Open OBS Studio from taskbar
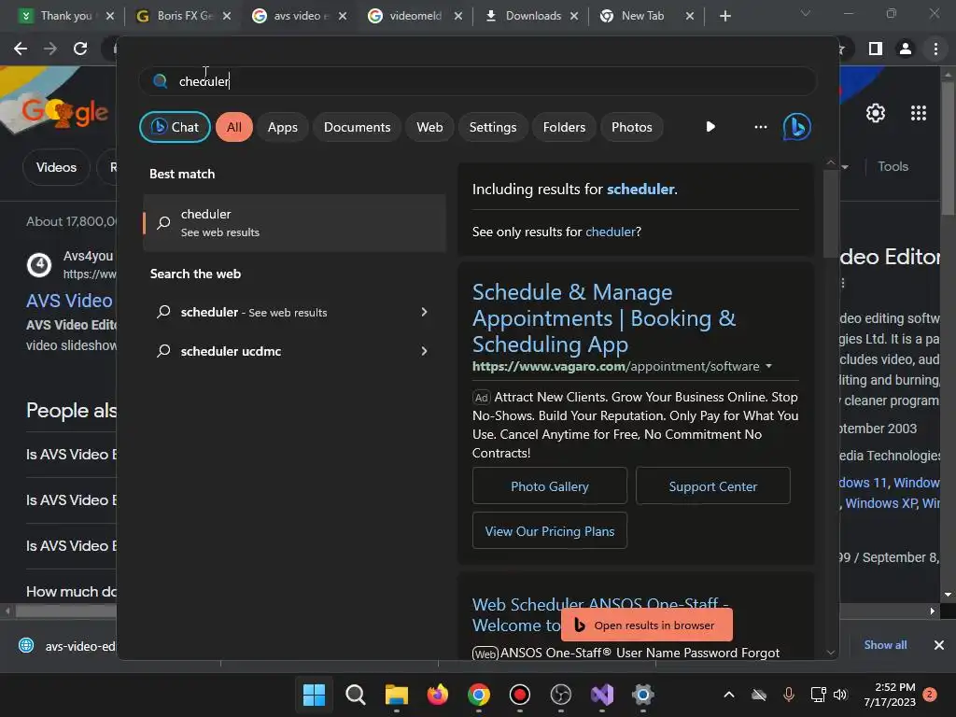The image size is (956, 717). click(560, 695)
